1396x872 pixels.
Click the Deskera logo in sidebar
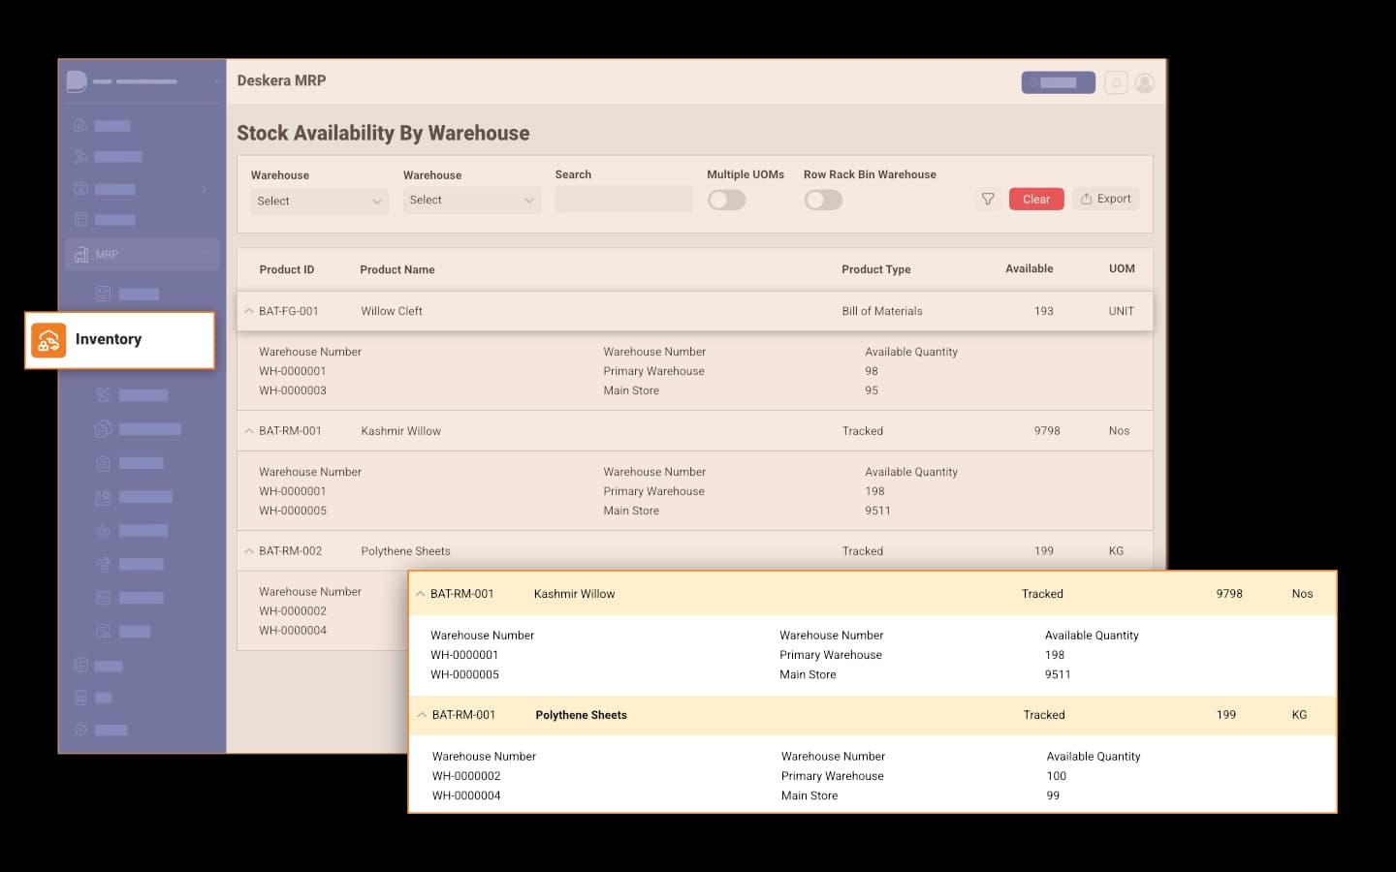click(77, 81)
